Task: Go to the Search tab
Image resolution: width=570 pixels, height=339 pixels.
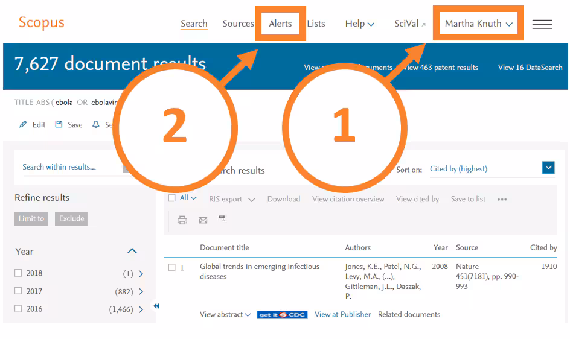Action: pos(194,24)
